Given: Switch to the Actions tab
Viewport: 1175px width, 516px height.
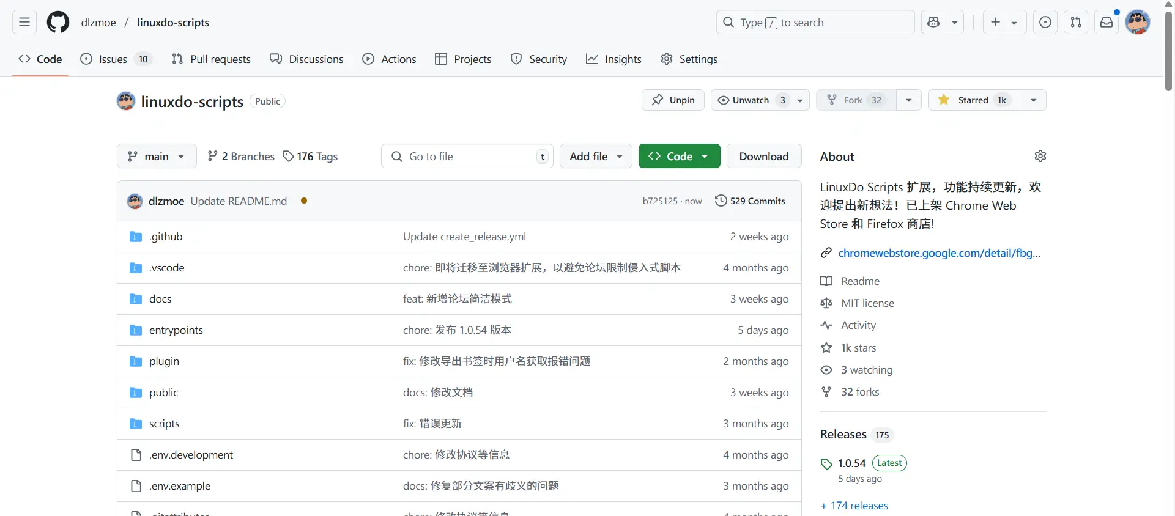Looking at the screenshot, I should tap(389, 59).
